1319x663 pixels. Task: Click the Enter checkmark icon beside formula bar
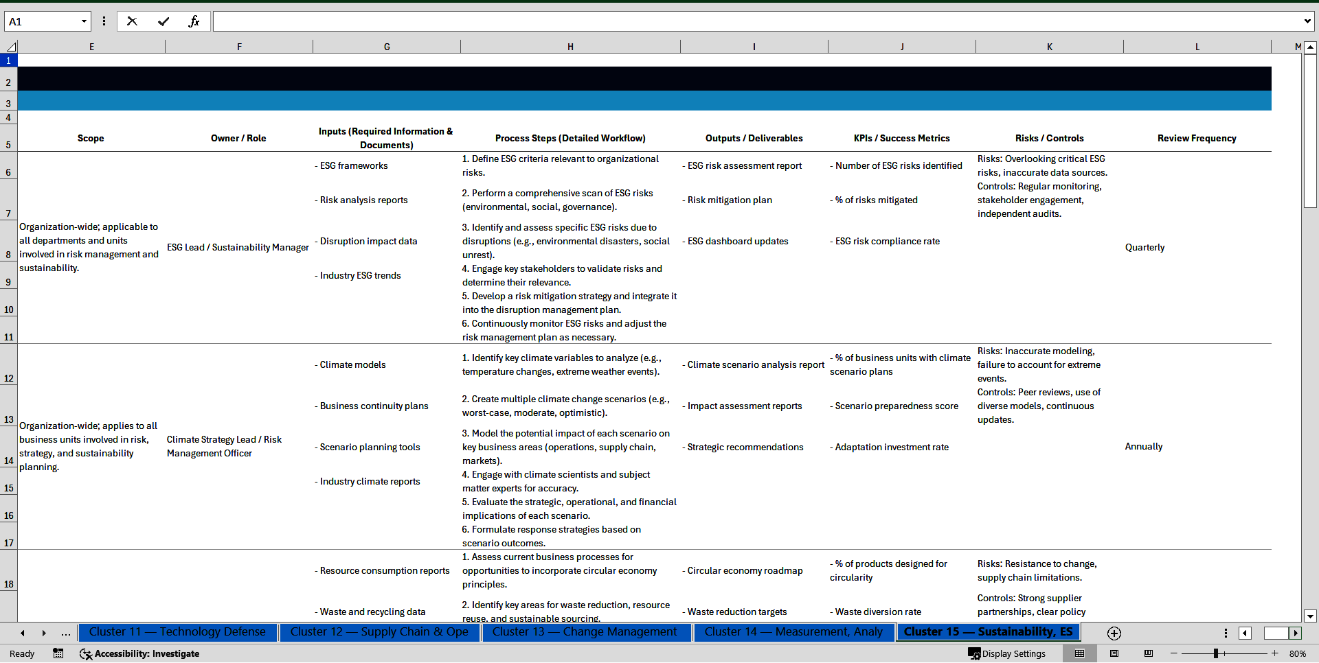pyautogui.click(x=164, y=21)
